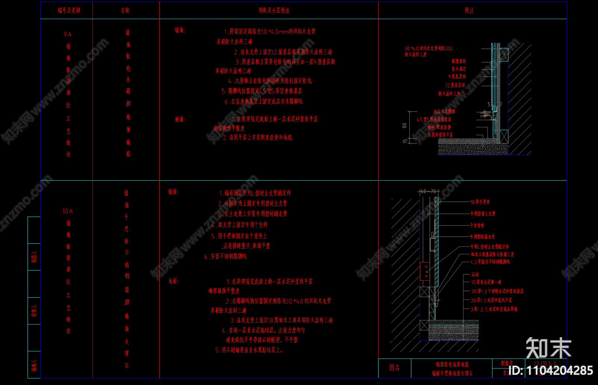598x385 pixels.
Task: Click the dimension value '80' in upper detail
Action: pyautogui.click(x=405, y=125)
